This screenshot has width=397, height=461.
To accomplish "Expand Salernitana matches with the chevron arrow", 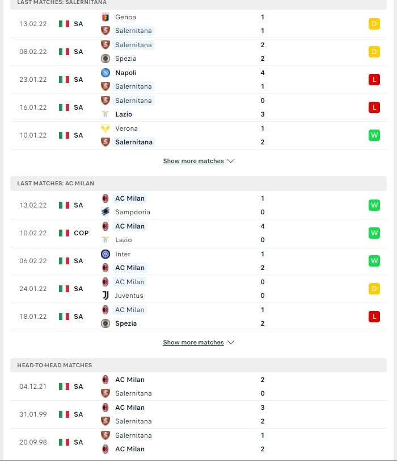I will pyautogui.click(x=231, y=161).
